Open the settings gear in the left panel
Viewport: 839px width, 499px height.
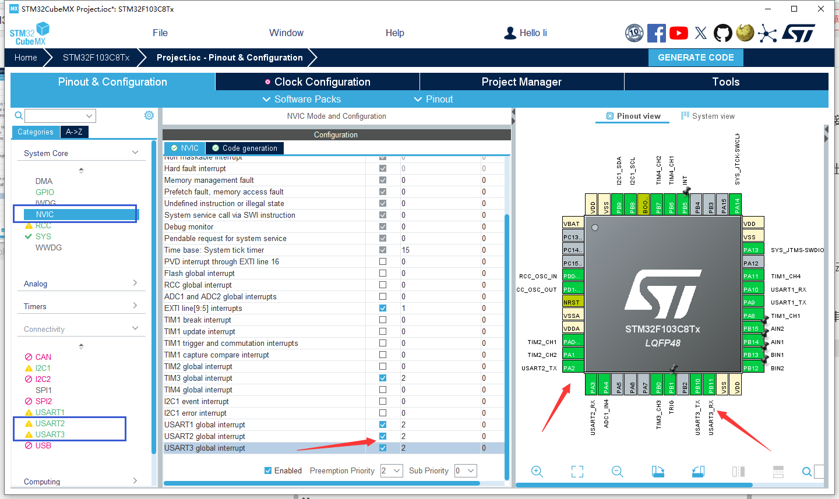(149, 115)
